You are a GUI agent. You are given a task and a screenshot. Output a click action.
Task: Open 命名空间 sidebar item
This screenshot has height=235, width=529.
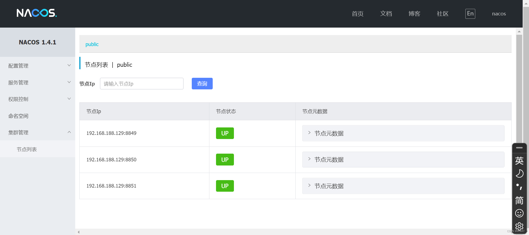click(x=18, y=116)
